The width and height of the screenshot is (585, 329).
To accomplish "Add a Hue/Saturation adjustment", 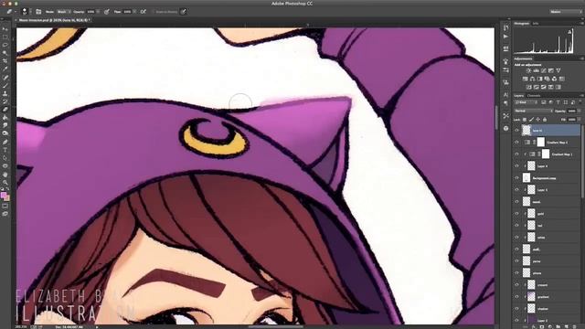I will (x=525, y=79).
